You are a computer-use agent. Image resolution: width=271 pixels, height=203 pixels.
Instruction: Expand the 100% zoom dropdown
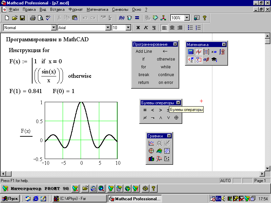click(x=187, y=18)
